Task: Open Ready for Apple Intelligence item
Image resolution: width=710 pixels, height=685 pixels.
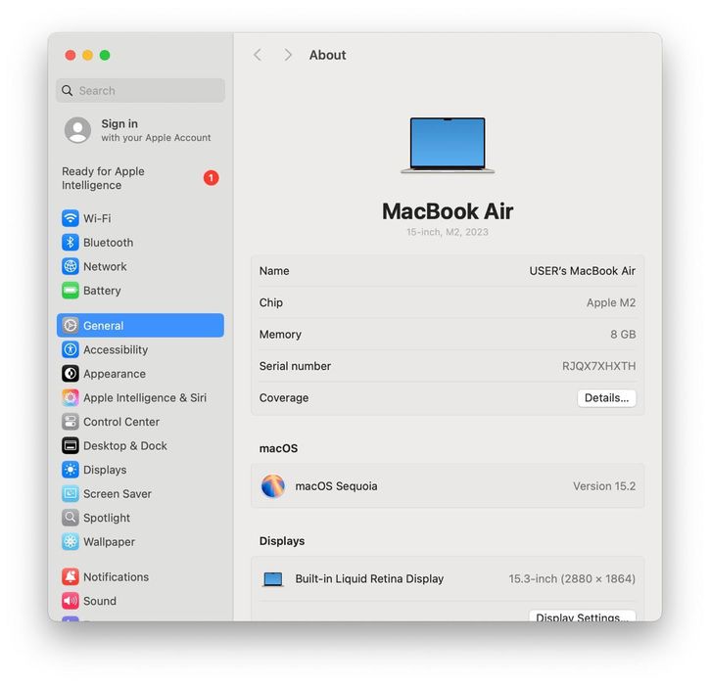Action: 140,178
